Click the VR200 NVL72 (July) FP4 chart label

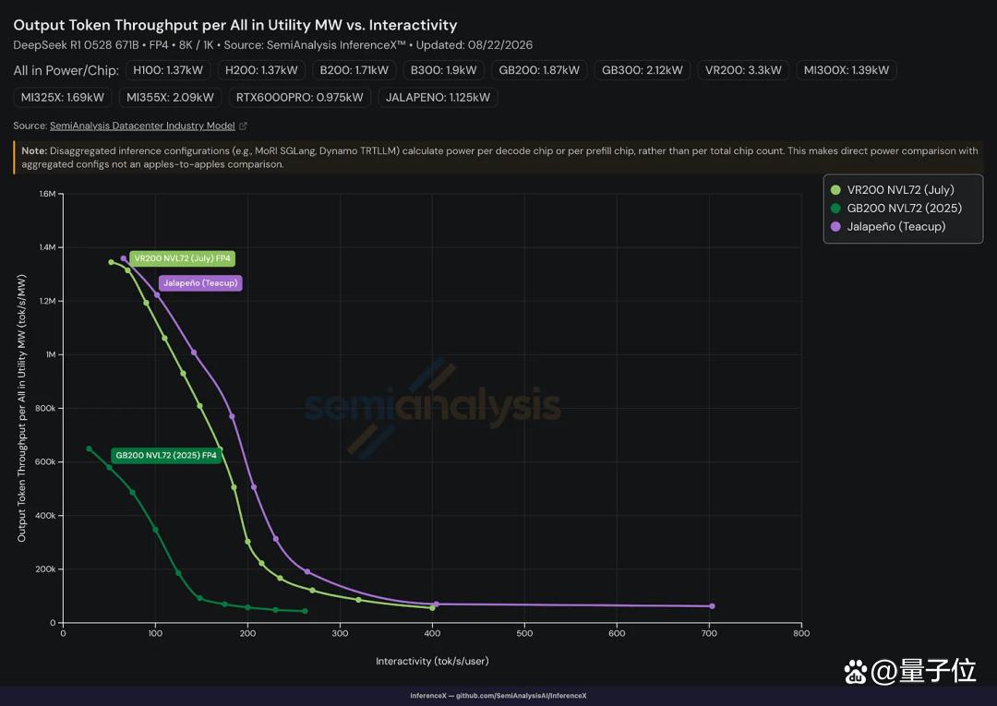(x=183, y=258)
